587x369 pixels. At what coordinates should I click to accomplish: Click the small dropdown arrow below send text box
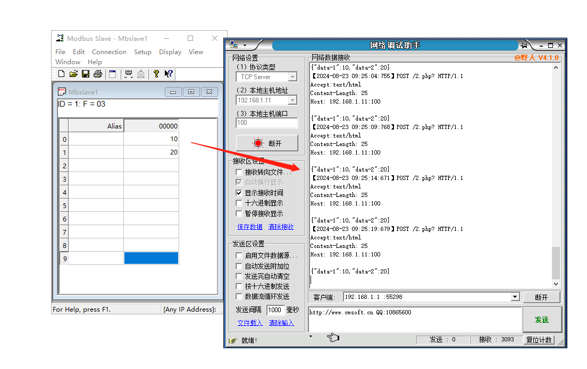(x=311, y=336)
